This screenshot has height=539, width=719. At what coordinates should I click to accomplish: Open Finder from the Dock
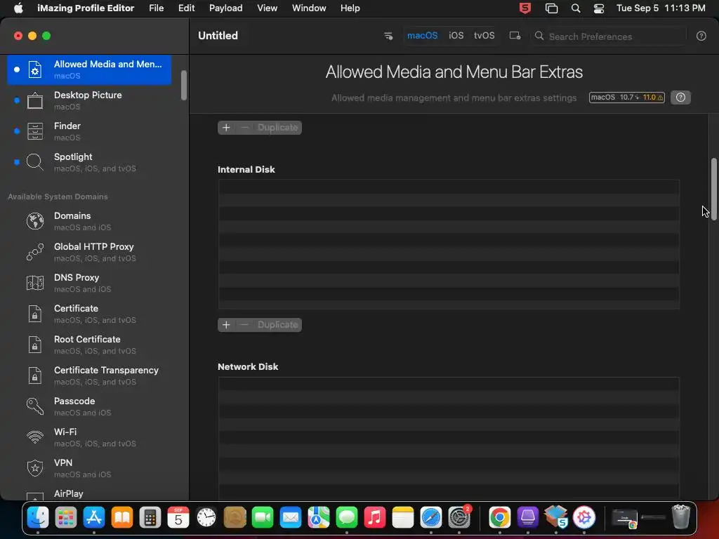38,517
